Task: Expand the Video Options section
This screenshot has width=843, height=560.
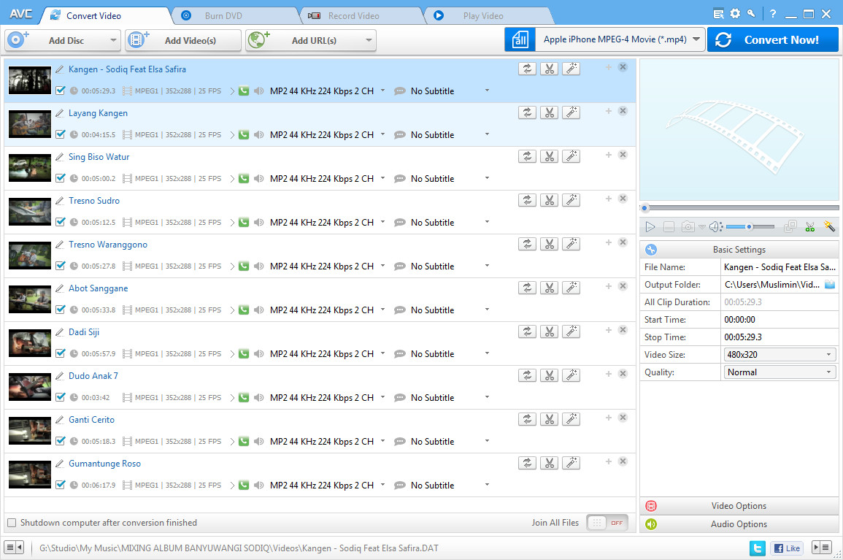Action: pos(739,506)
